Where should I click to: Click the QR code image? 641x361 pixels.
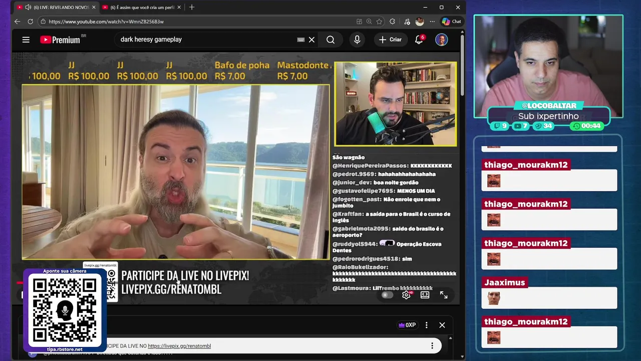(x=65, y=310)
